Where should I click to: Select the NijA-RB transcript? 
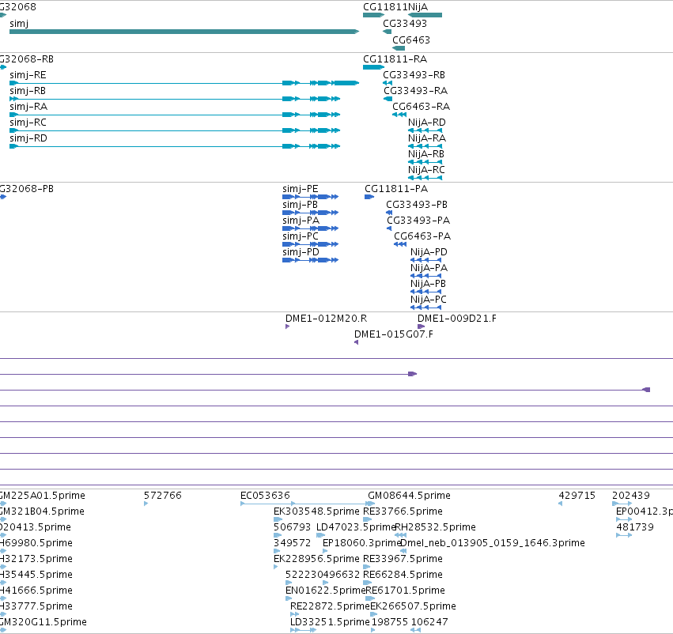click(x=425, y=162)
